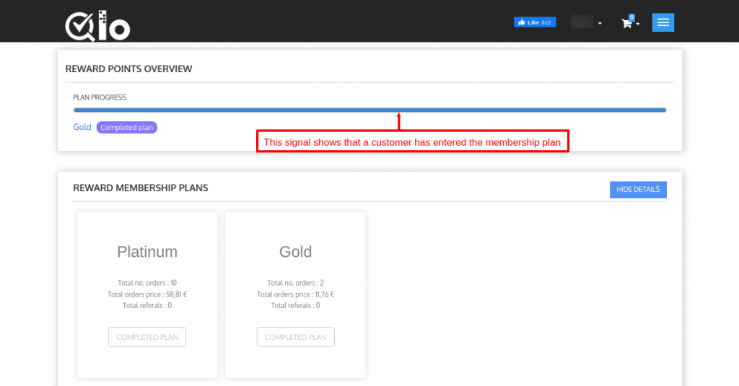
Task: Click the Facebook Like 312 button
Action: point(535,22)
